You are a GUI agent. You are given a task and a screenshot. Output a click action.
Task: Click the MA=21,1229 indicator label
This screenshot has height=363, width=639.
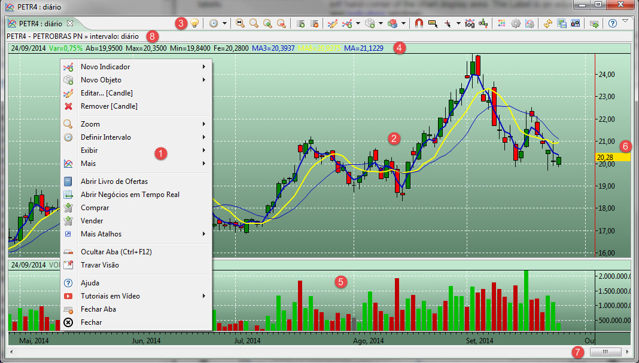point(364,48)
